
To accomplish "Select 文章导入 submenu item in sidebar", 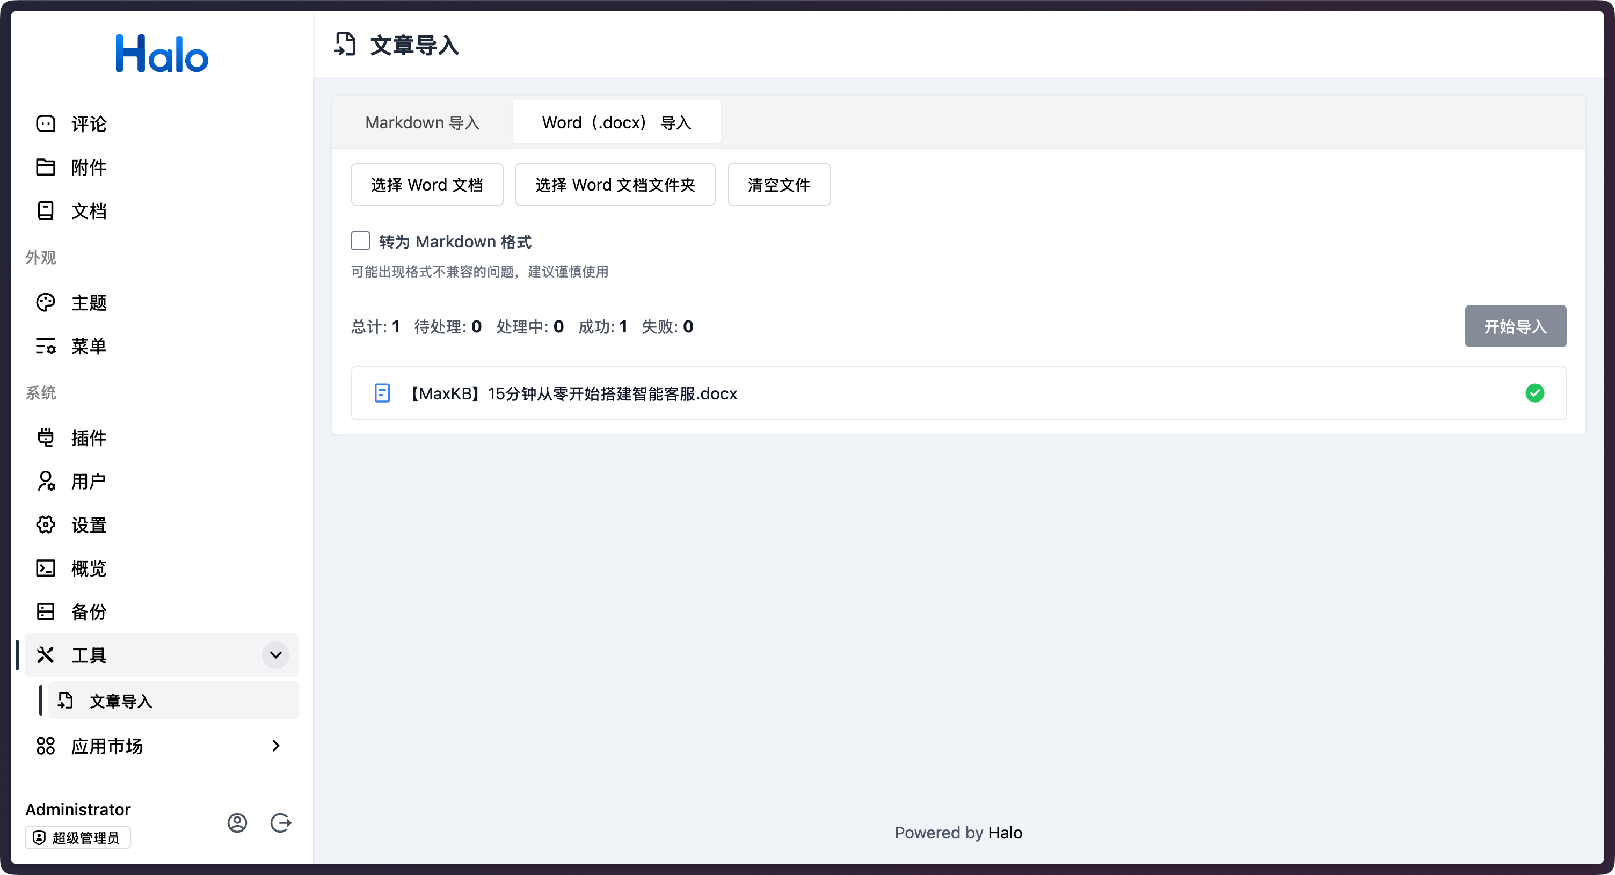I will point(121,701).
